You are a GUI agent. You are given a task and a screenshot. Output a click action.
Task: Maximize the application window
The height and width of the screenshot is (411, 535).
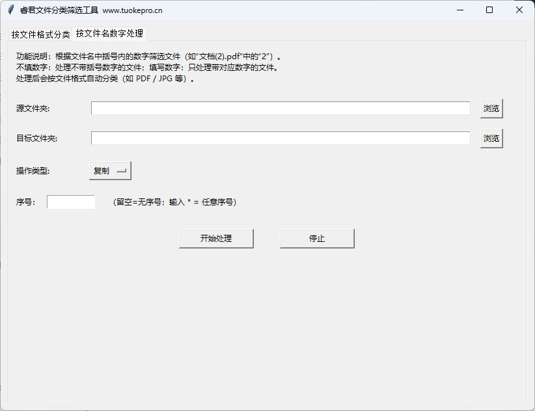[489, 10]
